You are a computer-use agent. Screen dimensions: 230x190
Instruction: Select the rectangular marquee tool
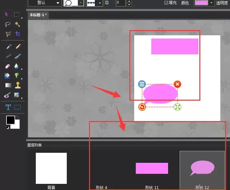pyautogui.click(x=17, y=15)
